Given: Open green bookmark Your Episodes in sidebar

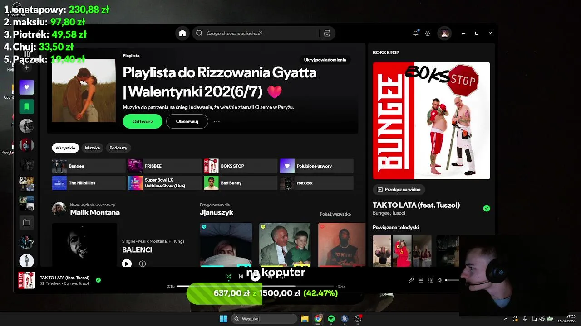Looking at the screenshot, I should 26,106.
